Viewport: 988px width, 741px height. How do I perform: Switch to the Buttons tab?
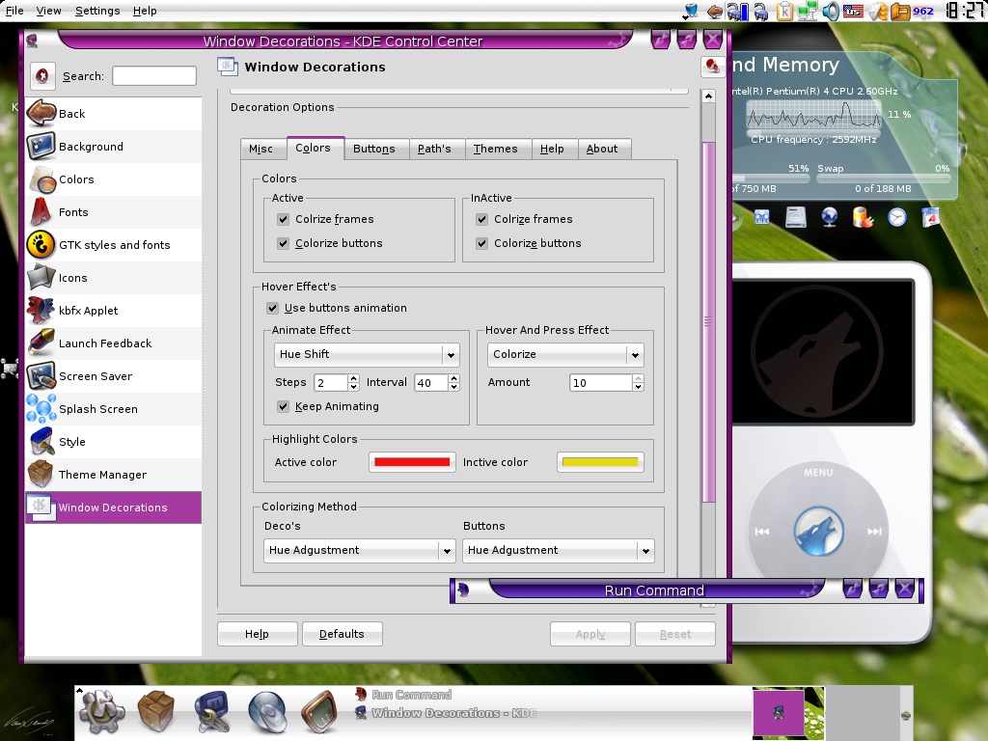[374, 149]
